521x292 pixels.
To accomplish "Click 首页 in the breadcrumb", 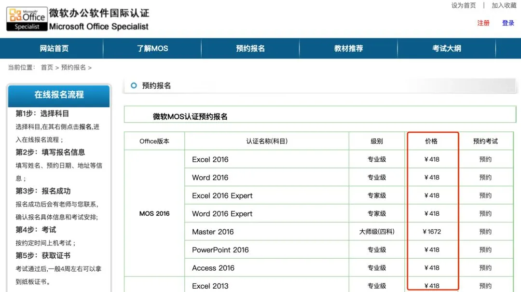I will coord(47,68).
